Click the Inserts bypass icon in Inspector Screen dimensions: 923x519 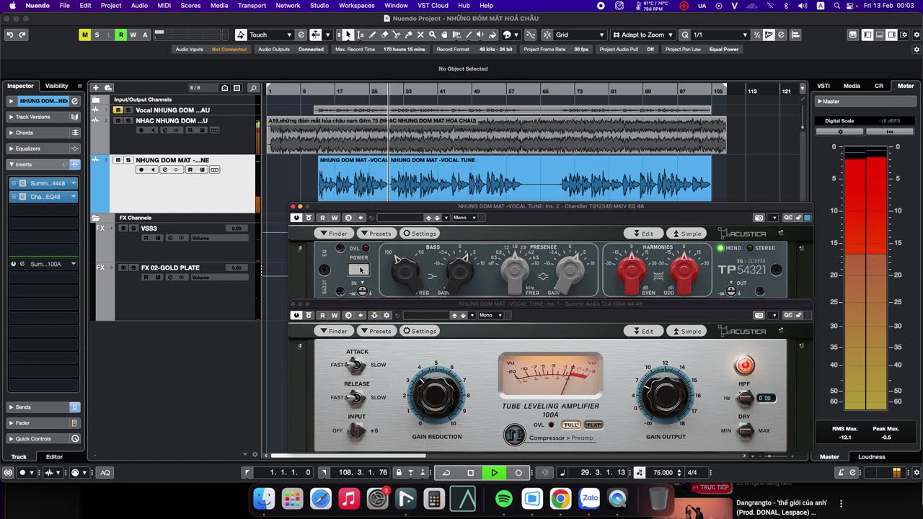(x=74, y=164)
